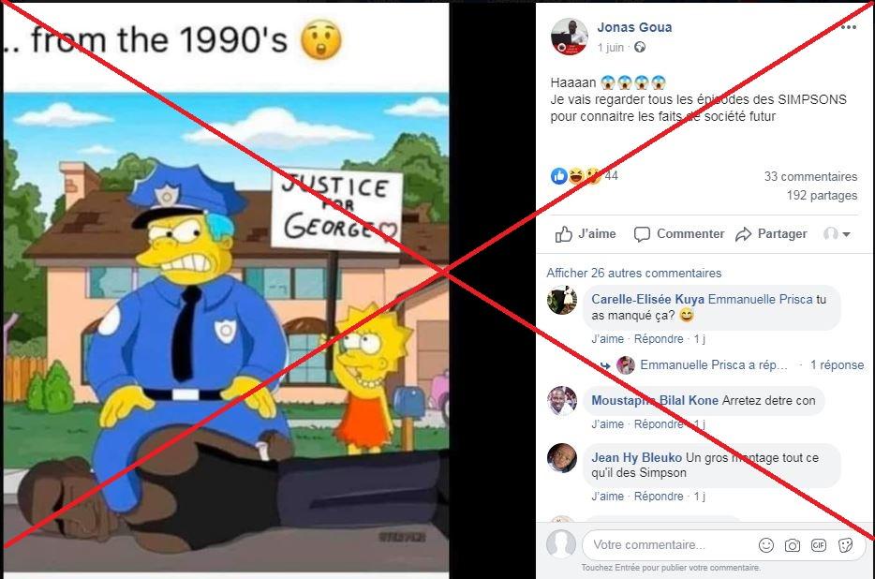Click Répondre under Moustapha Bilal Kone's comment
Image resolution: width=875 pixels, height=579 pixels.
[659, 424]
